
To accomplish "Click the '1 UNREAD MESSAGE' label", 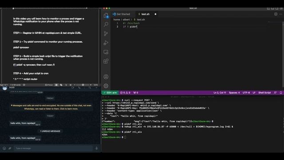I will pyautogui.click(x=50, y=131).
